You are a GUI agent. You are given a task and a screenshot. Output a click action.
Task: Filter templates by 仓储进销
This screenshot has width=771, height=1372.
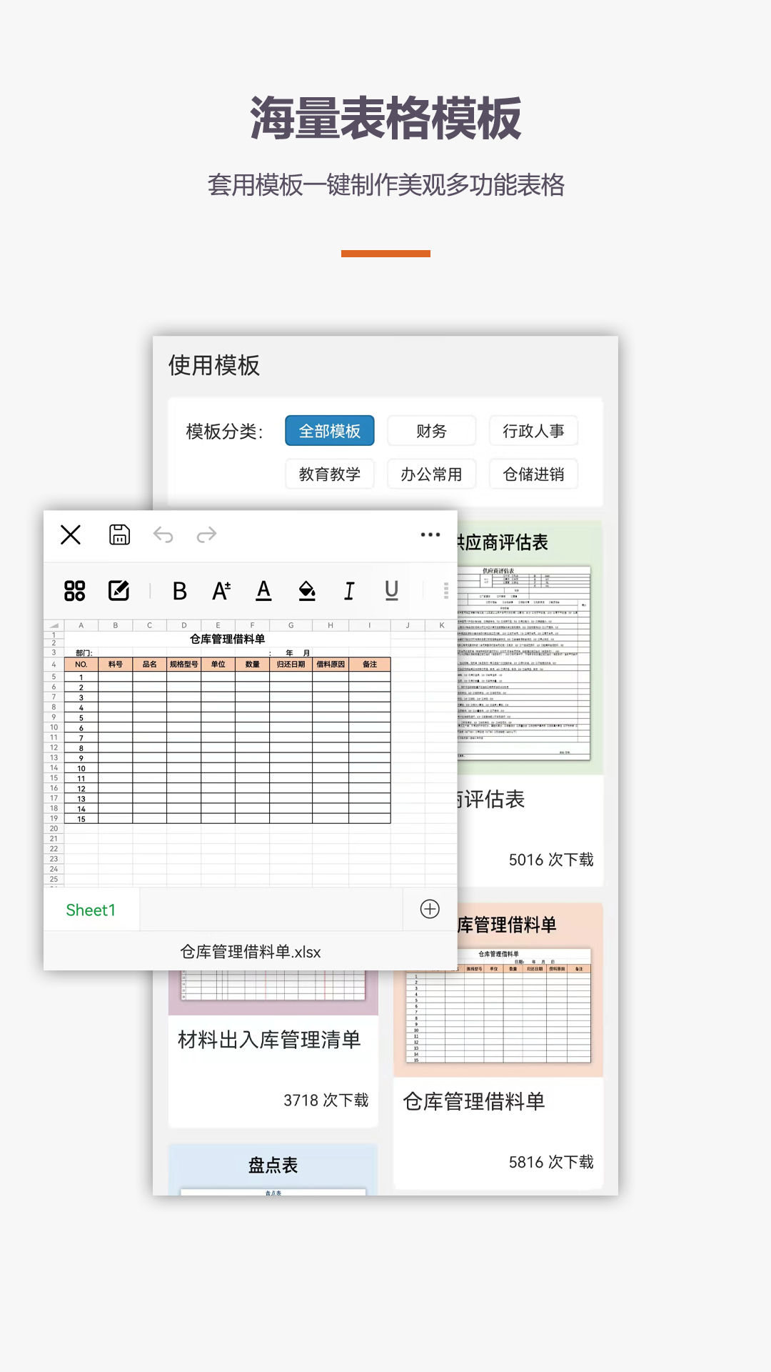click(533, 474)
